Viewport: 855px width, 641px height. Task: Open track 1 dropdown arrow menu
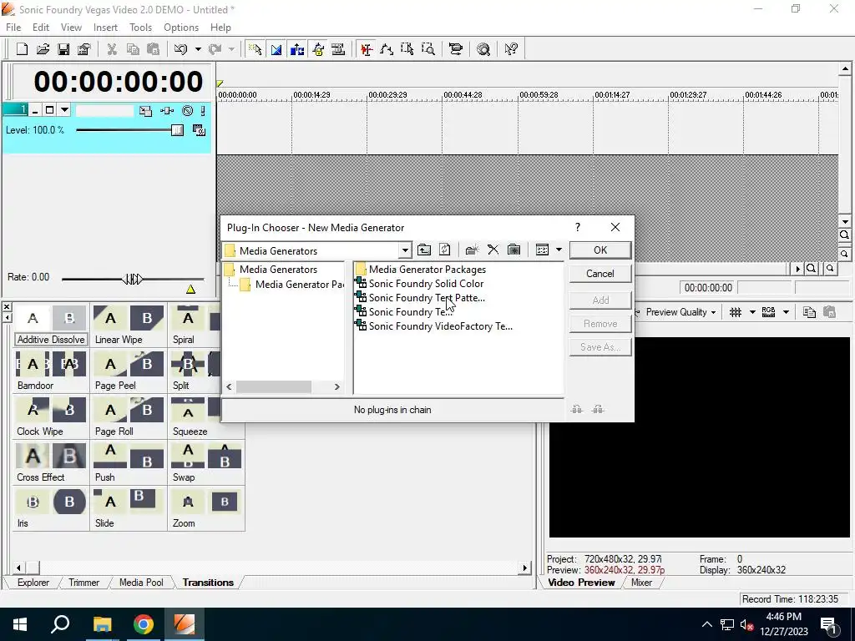tap(64, 111)
